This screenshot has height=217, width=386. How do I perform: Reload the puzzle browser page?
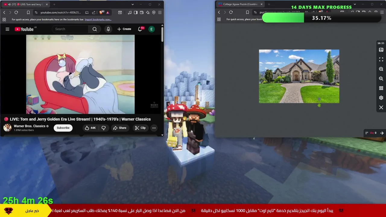click(231, 12)
